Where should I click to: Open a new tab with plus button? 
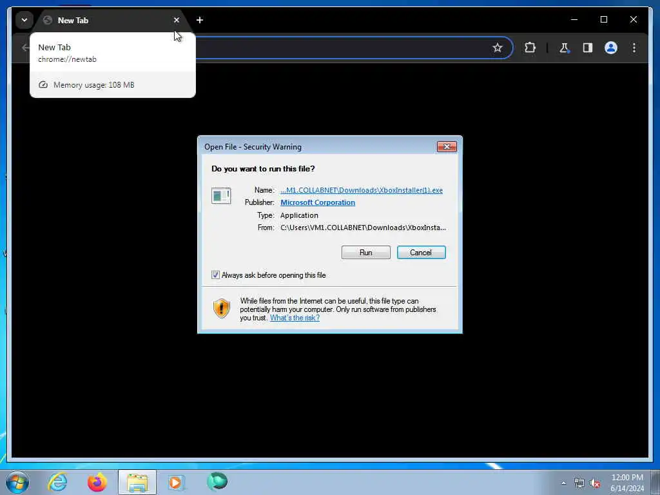(x=200, y=20)
